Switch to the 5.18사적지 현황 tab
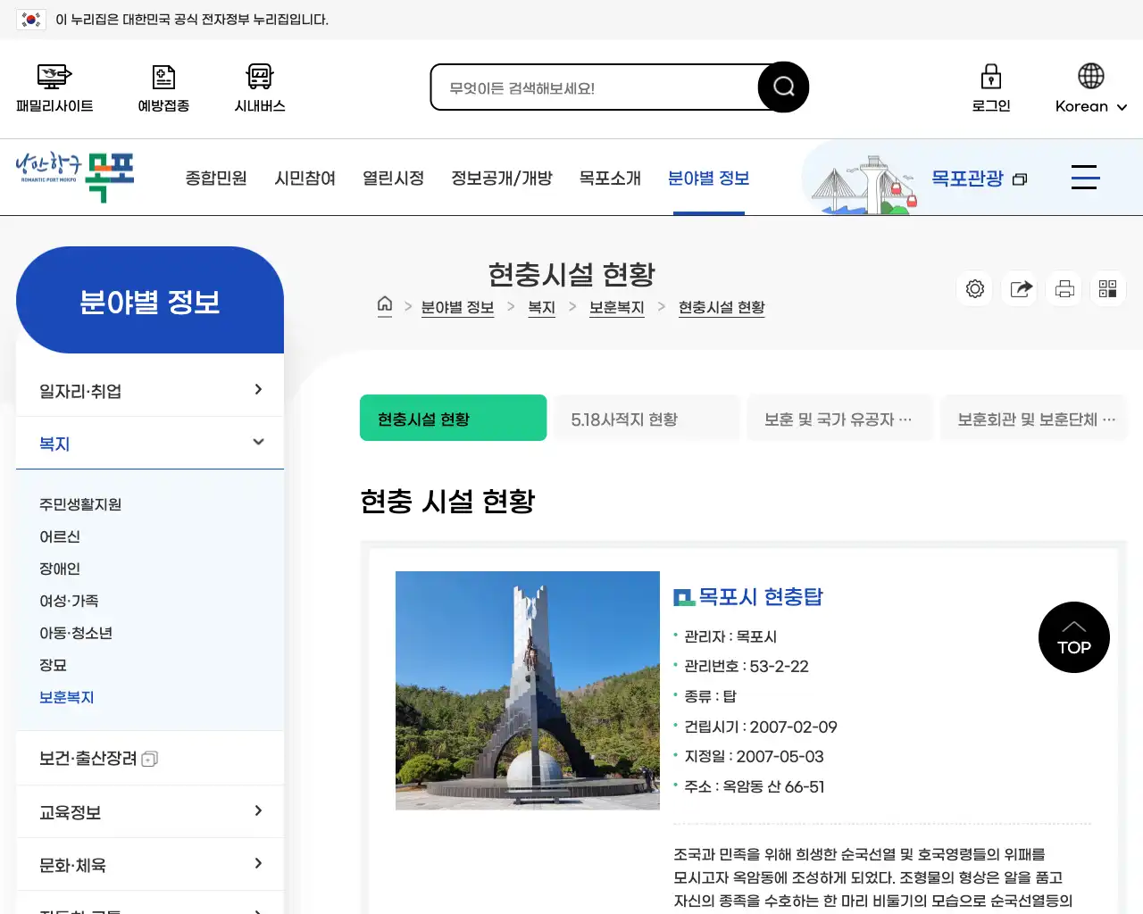Viewport: 1143px width, 914px height. click(x=647, y=417)
